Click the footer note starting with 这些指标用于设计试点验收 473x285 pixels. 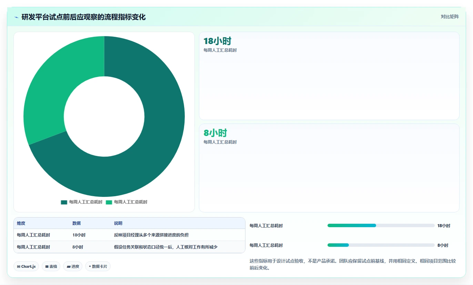coord(353,265)
